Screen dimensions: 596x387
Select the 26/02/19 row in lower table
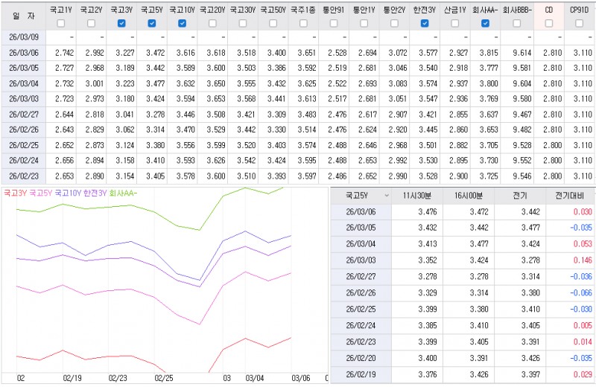[x=361, y=374]
